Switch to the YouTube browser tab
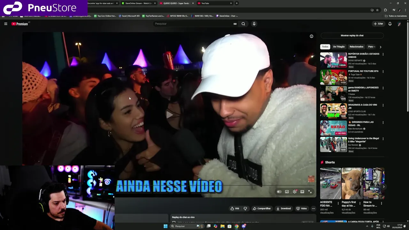This screenshot has height=230, width=409. coord(214,3)
